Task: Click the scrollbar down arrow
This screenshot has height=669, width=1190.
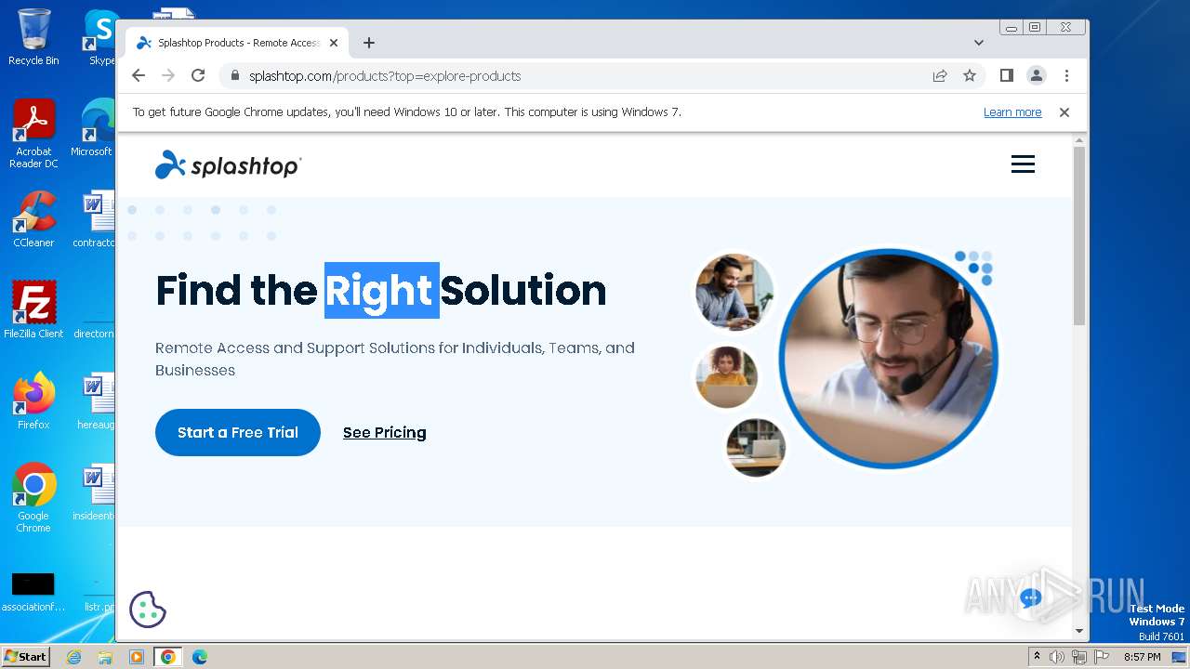Action: [1079, 631]
